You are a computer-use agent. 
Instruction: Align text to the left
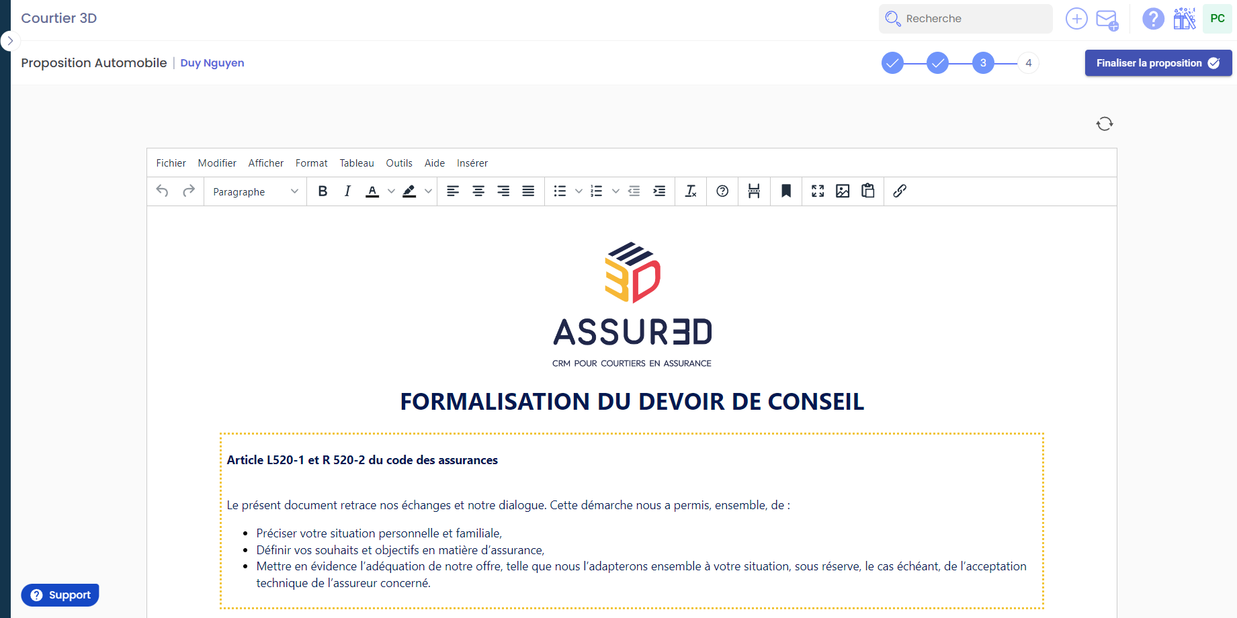click(453, 191)
